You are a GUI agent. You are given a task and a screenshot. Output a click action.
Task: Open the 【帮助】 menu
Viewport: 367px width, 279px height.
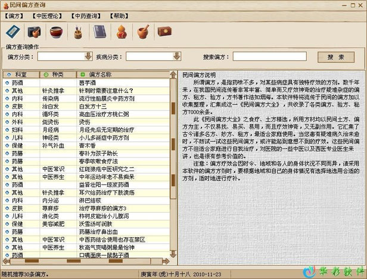[119, 16]
